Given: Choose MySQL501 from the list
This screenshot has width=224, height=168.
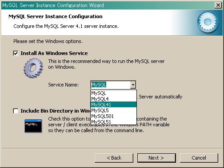Looking at the screenshot, I should click(x=113, y=116).
